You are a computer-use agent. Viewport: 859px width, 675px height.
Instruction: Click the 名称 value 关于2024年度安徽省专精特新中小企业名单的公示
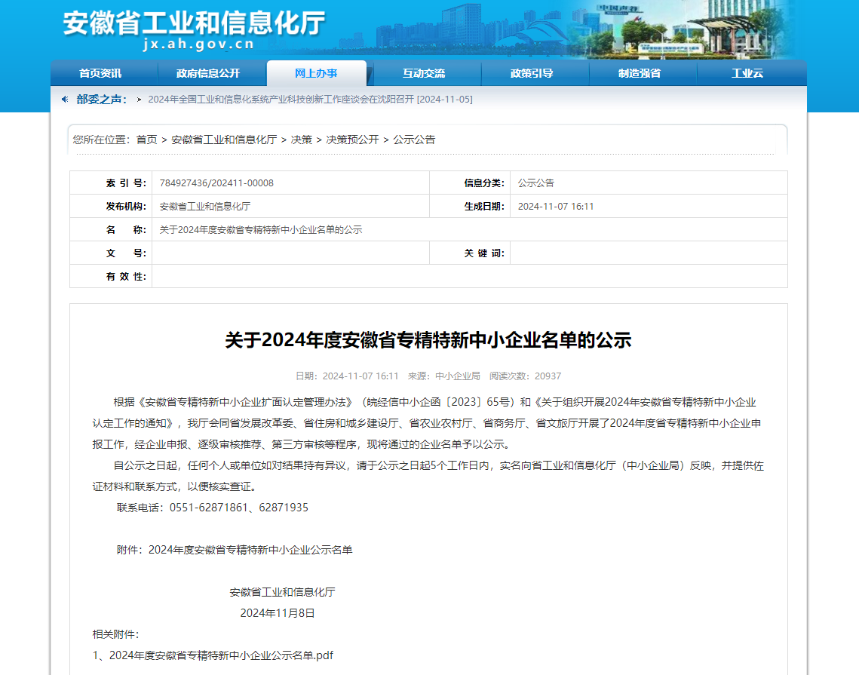coord(261,229)
